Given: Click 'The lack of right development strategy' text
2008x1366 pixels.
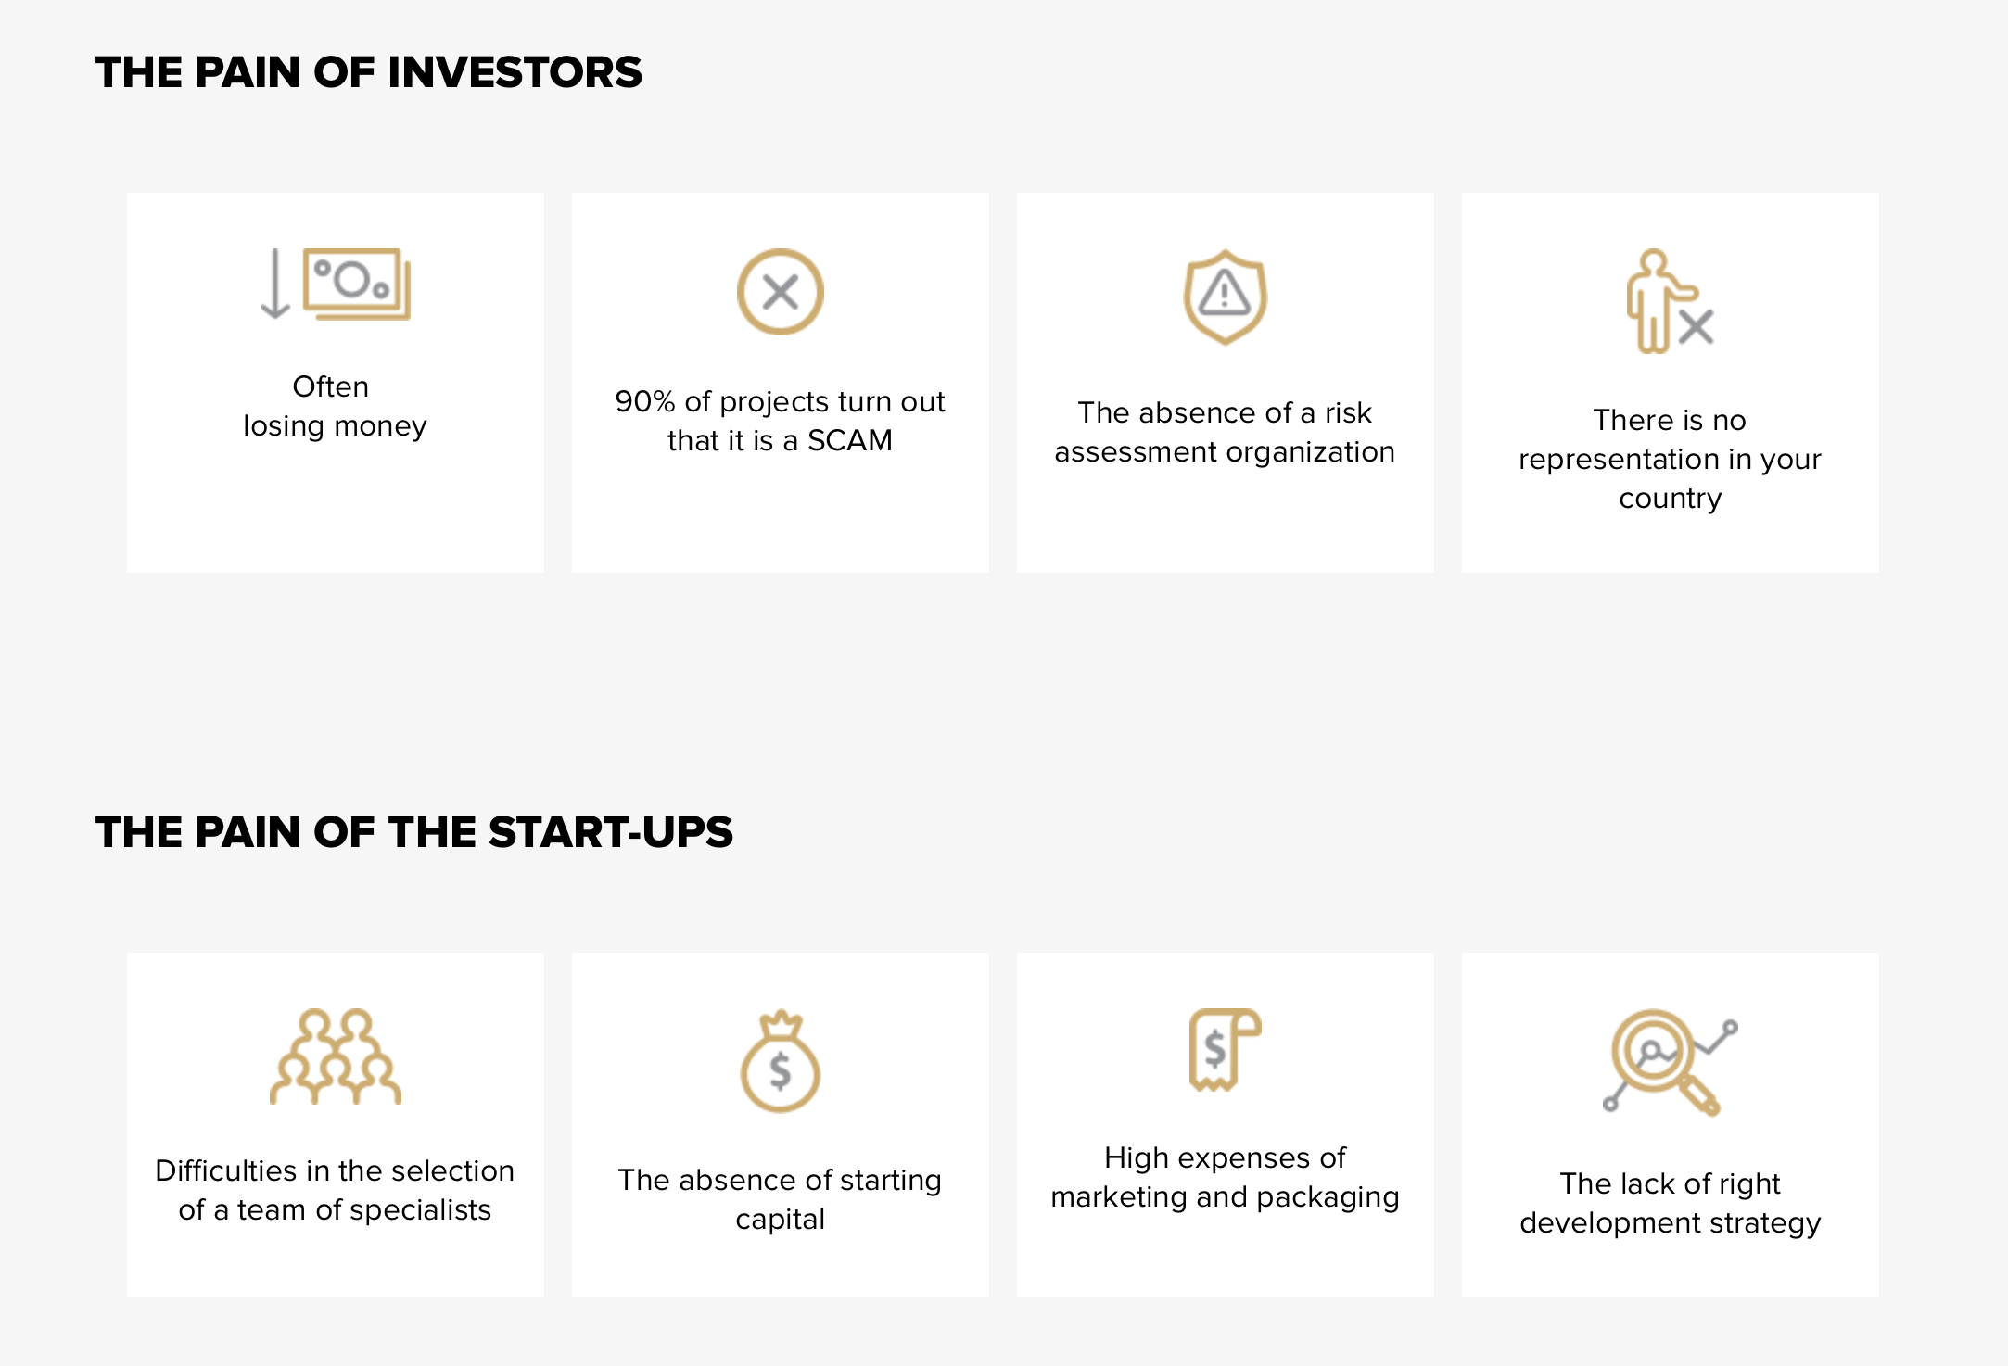Looking at the screenshot, I should 1670,1203.
